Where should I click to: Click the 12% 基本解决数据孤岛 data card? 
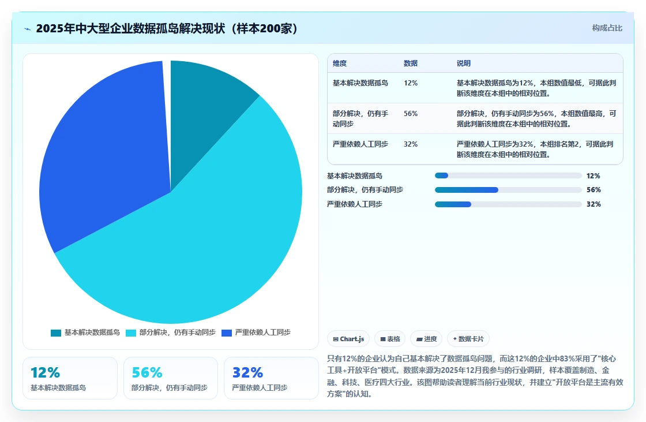(70, 378)
